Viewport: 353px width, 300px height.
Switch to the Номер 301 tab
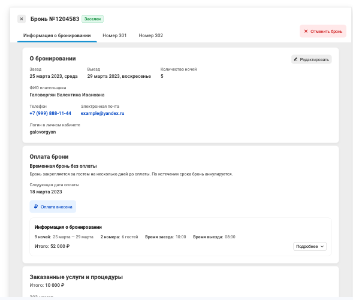114,35
